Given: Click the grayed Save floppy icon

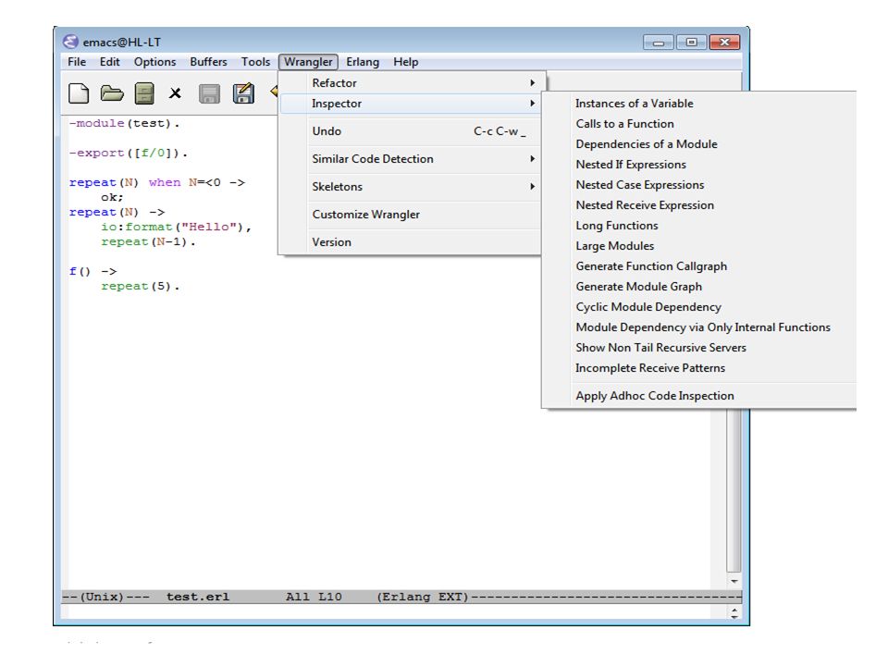Looking at the screenshot, I should (210, 93).
